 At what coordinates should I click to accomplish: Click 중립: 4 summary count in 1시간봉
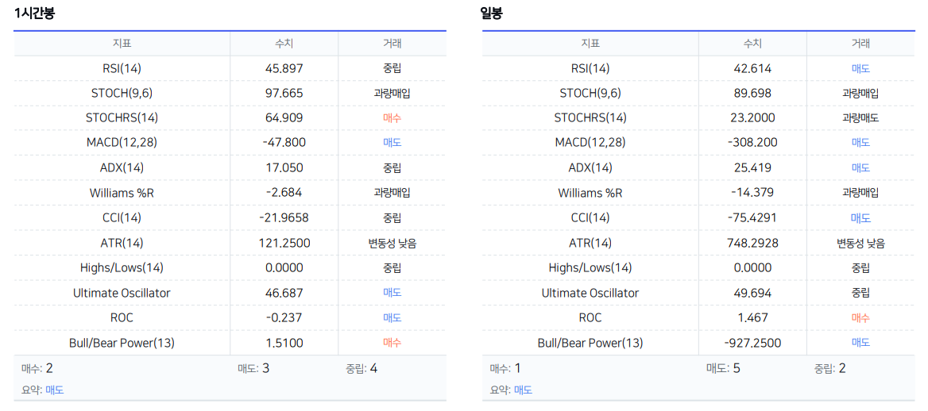point(362,369)
